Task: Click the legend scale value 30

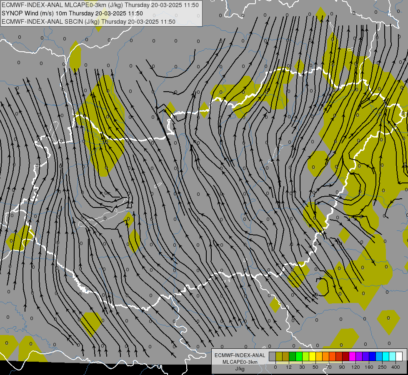Action: tap(302, 367)
